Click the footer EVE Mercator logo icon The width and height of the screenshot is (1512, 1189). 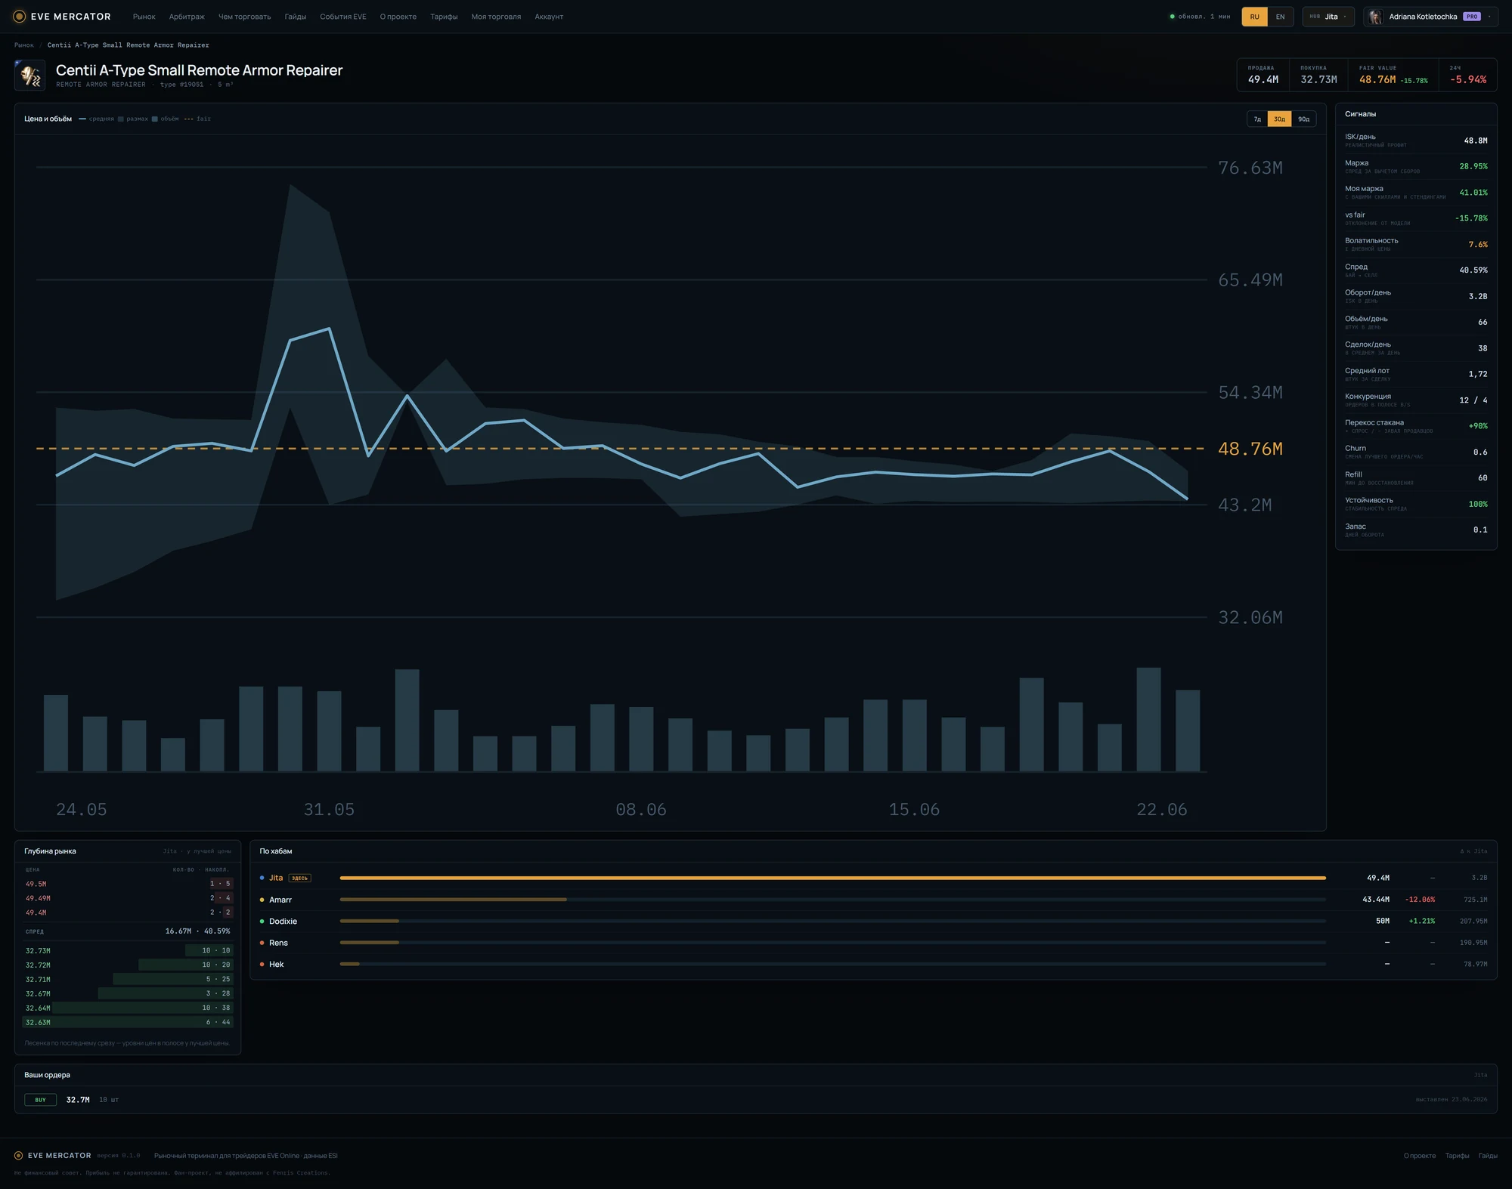pyautogui.click(x=19, y=1156)
